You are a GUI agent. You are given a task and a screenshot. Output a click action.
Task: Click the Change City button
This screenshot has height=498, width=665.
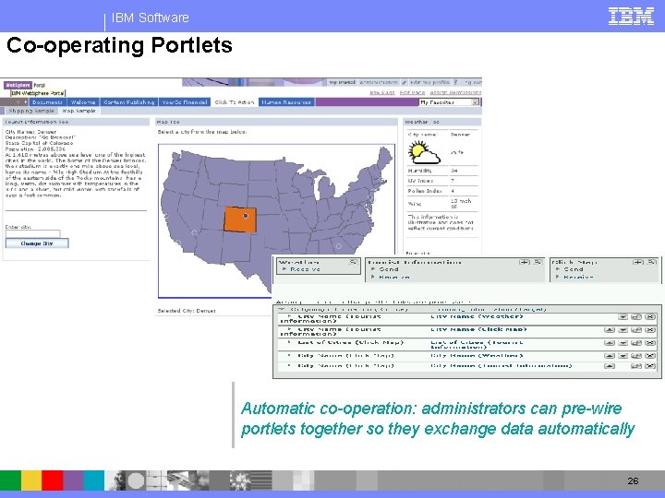(37, 243)
